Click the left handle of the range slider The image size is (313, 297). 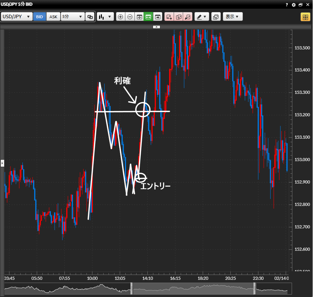pos(132,288)
